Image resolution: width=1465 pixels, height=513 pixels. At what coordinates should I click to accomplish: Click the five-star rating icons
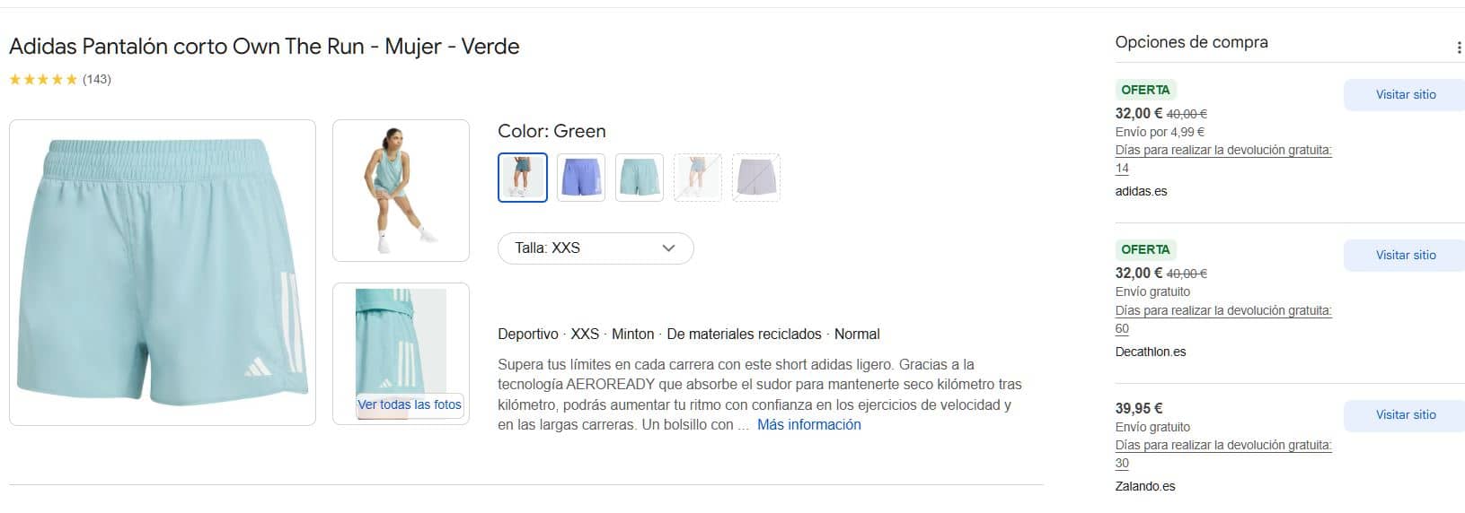pyautogui.click(x=43, y=80)
